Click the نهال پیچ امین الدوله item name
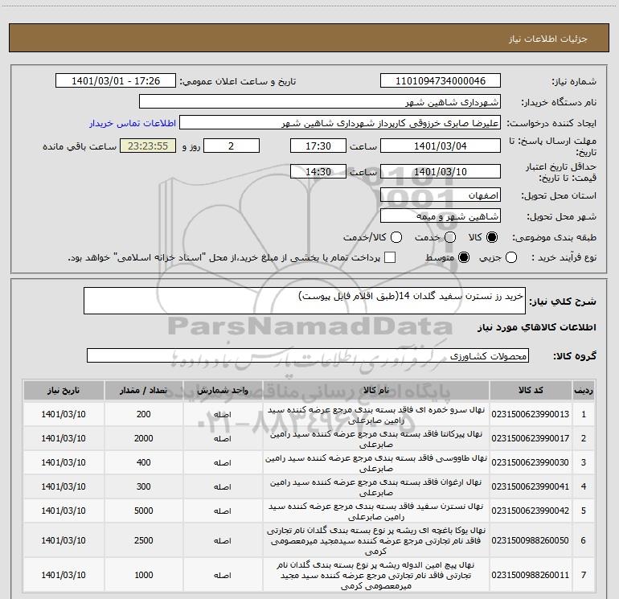619x599 pixels. [x=376, y=575]
